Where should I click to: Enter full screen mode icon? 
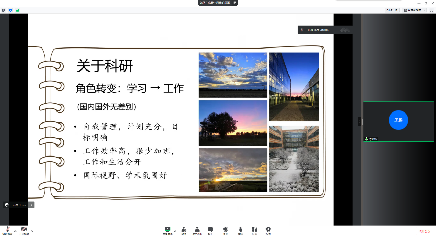tap(431, 10)
